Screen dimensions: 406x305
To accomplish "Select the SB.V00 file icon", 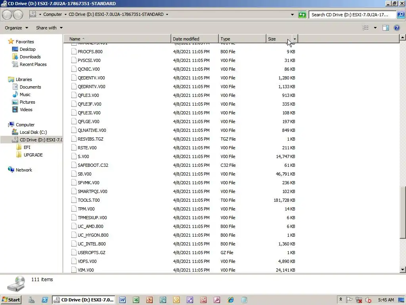I will pyautogui.click(x=74, y=174).
